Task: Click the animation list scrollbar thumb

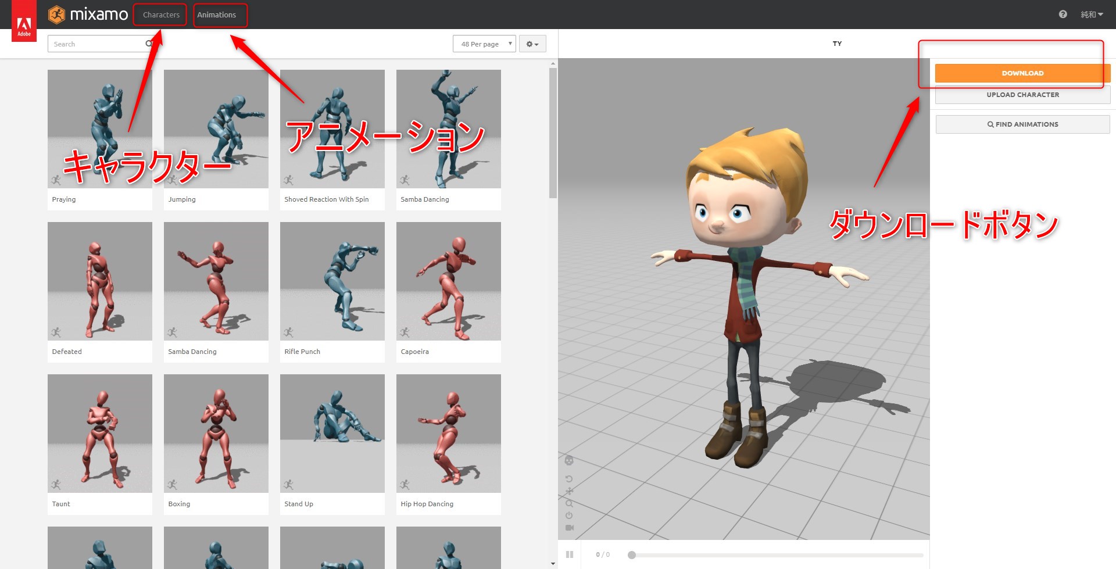Action: coord(553,133)
